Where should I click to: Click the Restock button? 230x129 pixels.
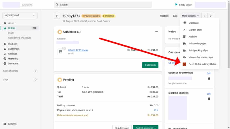point(164,16)
